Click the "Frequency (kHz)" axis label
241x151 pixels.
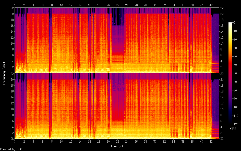point(4,73)
